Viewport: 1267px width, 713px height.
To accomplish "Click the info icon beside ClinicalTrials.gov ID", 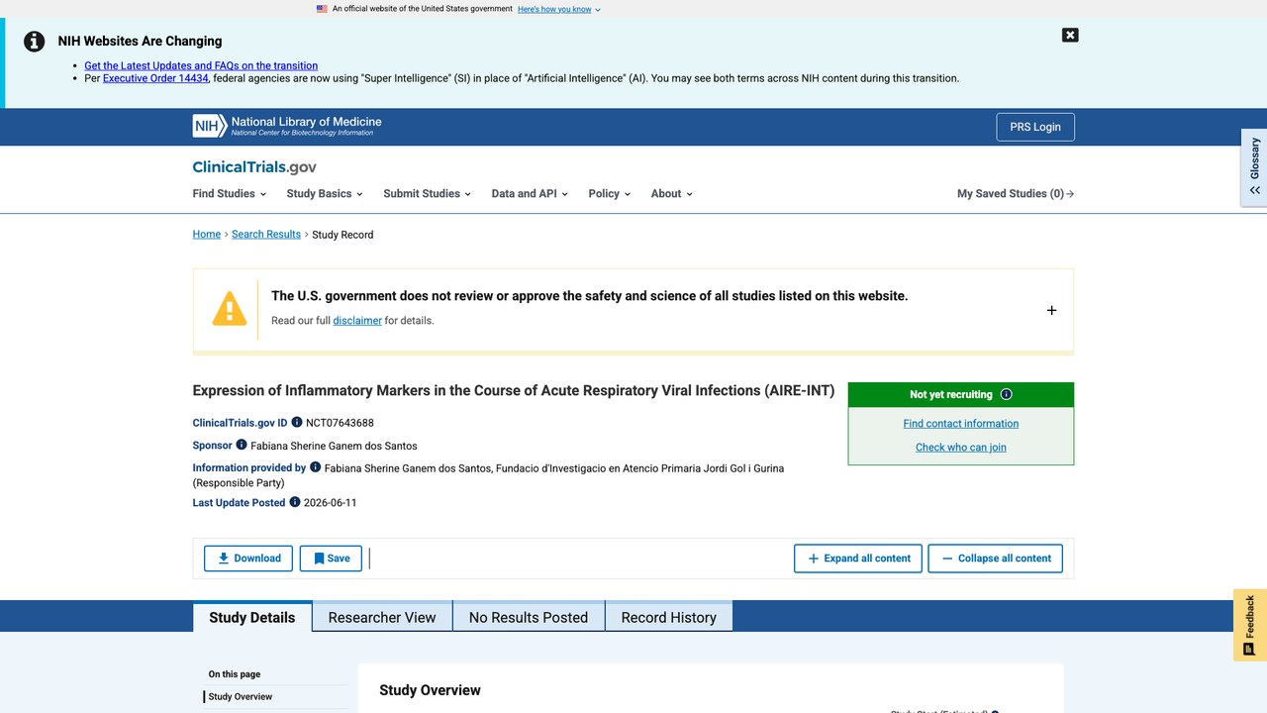I will [x=297, y=423].
